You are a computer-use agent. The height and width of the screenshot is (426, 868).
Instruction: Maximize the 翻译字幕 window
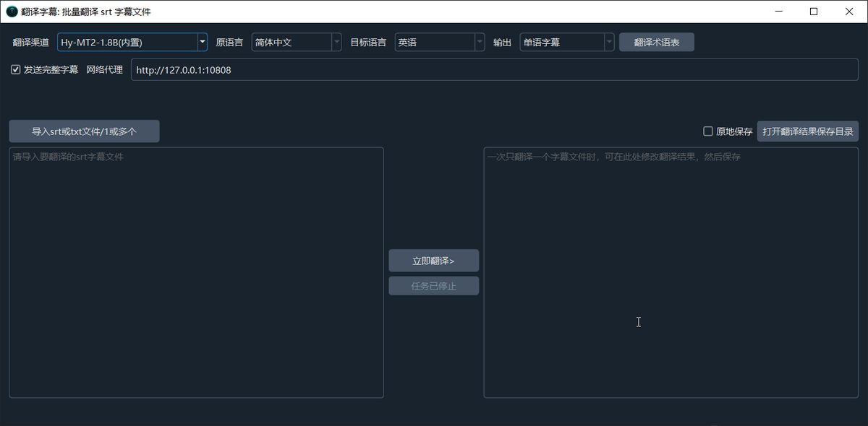coord(814,12)
